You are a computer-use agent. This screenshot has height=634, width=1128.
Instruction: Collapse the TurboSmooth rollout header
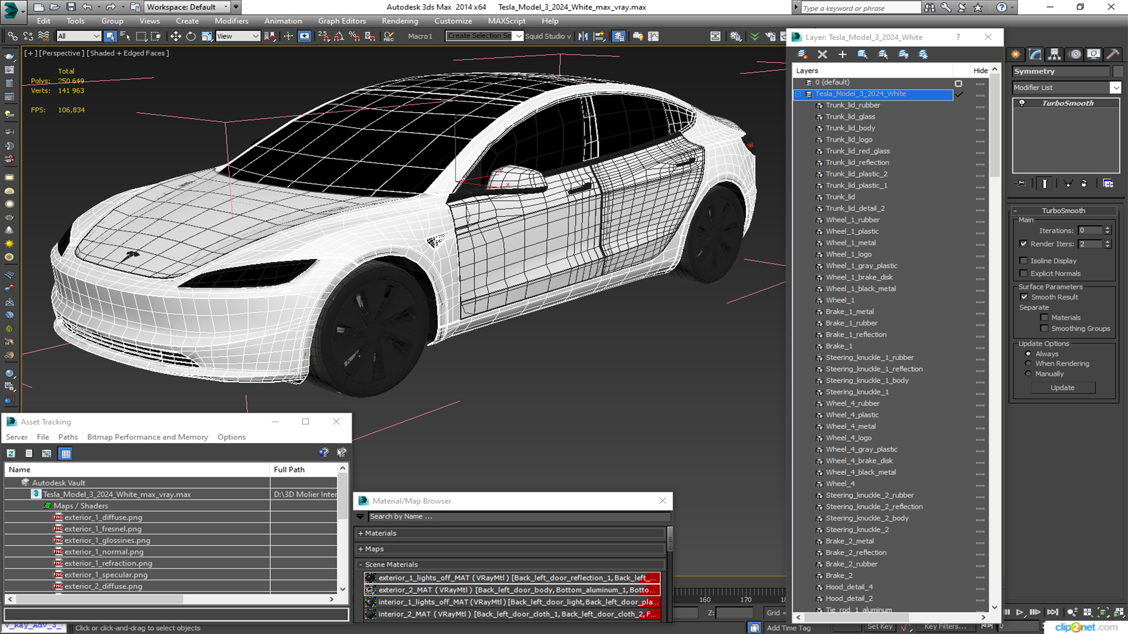[1063, 211]
